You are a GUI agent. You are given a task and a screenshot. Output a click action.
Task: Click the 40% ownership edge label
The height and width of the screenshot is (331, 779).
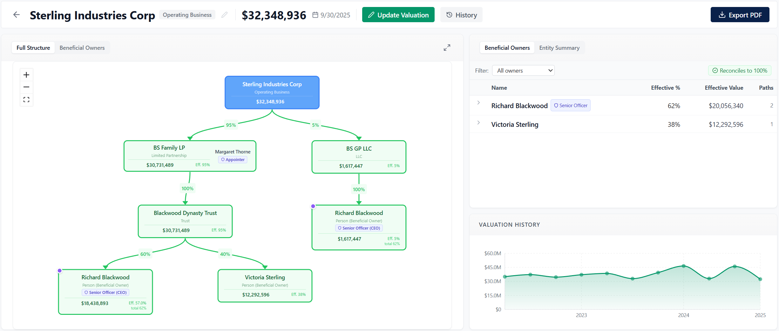click(x=225, y=254)
